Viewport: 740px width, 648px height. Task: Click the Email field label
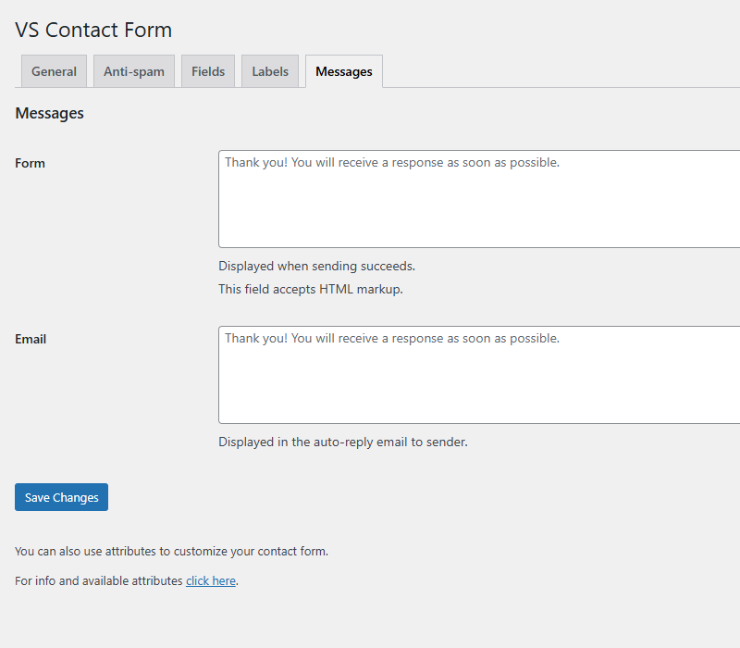point(31,339)
